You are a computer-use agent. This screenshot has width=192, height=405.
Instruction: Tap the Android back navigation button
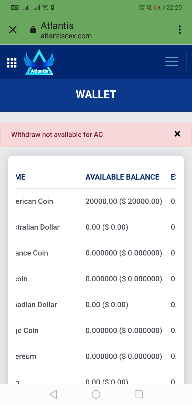53,394
